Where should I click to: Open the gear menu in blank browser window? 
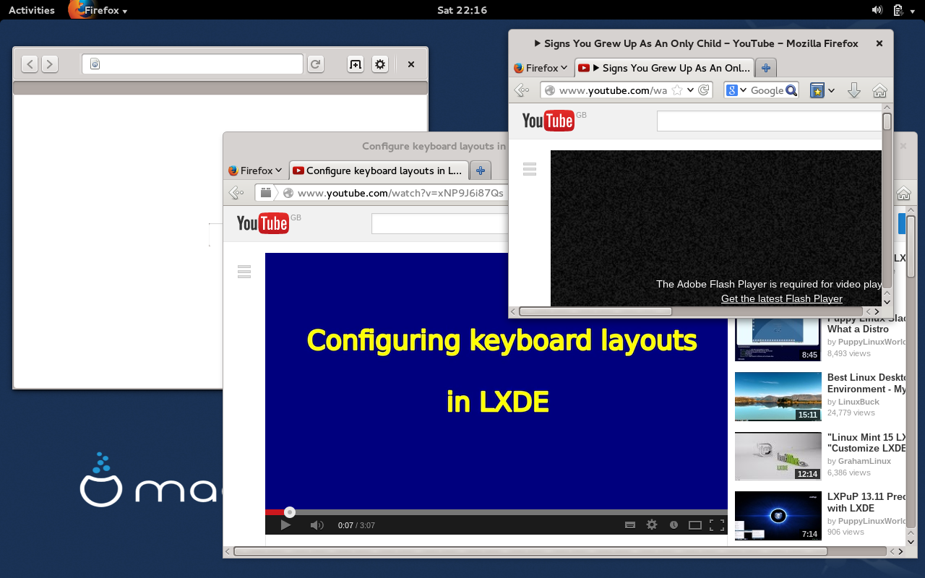380,64
